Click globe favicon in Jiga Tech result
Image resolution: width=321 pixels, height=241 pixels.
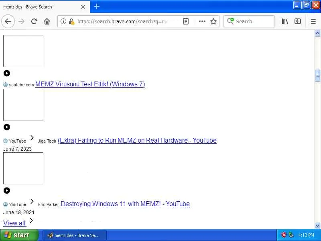pyautogui.click(x=6, y=141)
